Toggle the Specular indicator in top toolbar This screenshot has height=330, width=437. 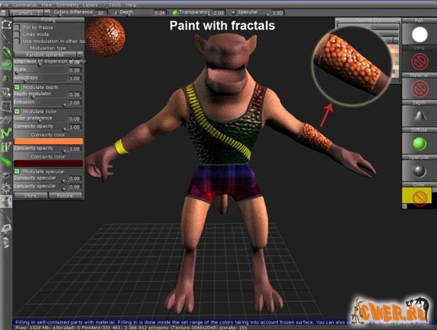[x=233, y=12]
